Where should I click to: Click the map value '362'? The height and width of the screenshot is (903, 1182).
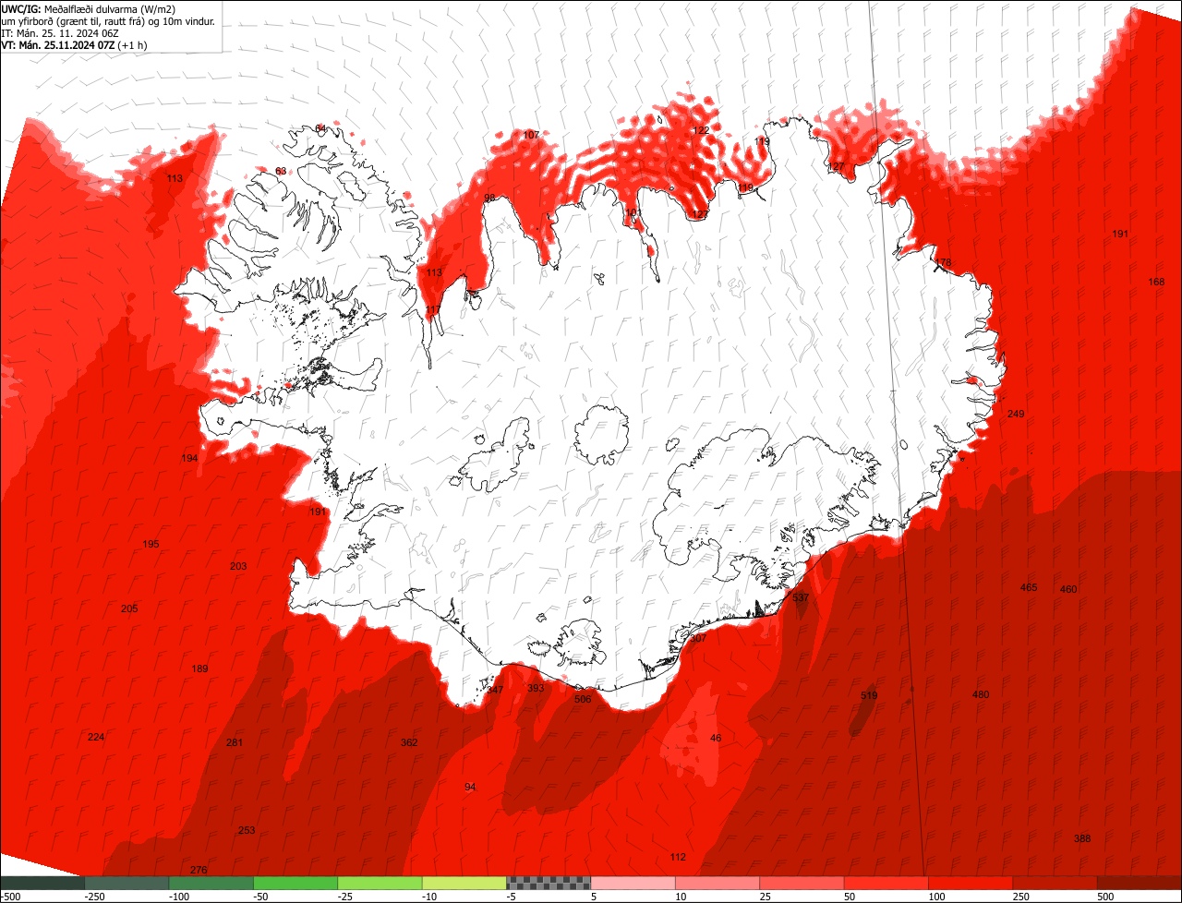[409, 742]
